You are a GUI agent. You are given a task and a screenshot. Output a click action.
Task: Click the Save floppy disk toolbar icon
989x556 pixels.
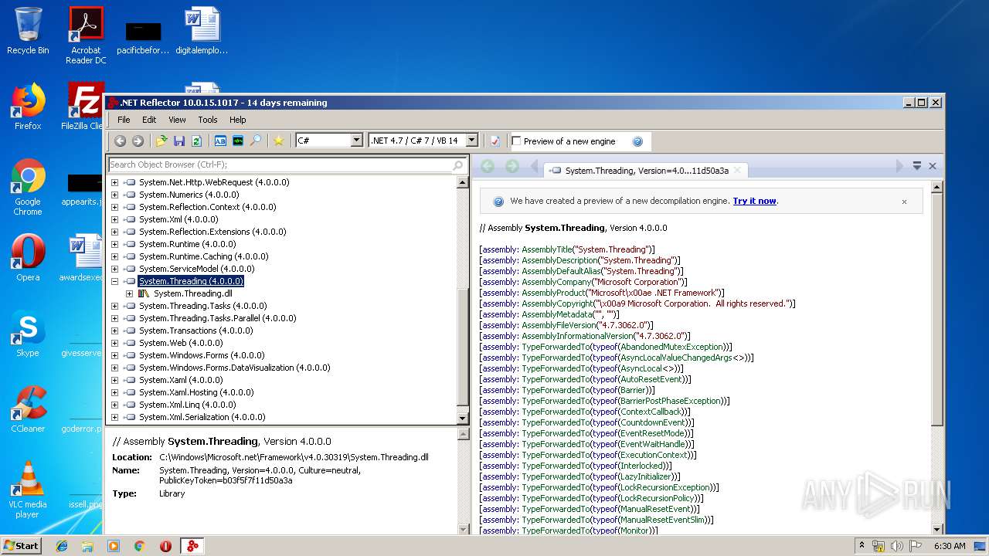pyautogui.click(x=179, y=141)
